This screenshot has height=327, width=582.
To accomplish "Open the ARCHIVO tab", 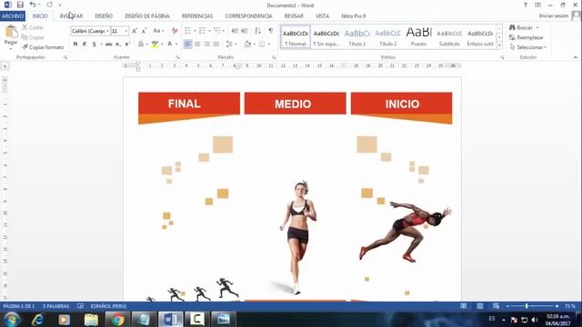I will (x=13, y=16).
